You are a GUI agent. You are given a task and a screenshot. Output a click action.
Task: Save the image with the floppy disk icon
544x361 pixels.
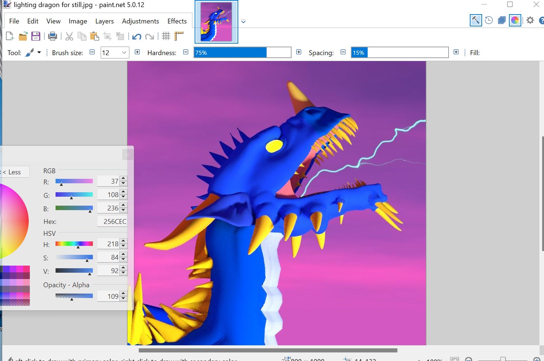pyautogui.click(x=36, y=36)
